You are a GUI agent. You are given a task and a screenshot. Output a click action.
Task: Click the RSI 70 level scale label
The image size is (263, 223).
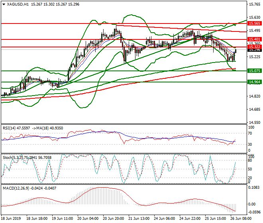[250, 133]
